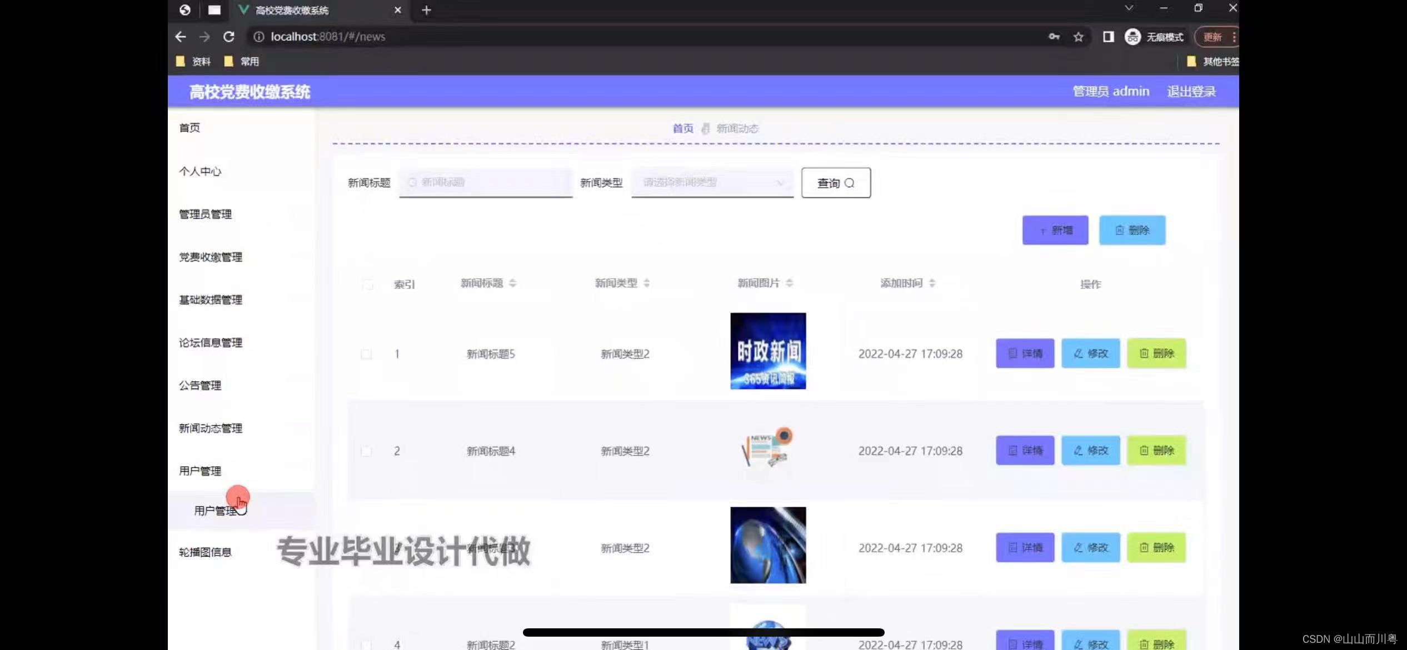This screenshot has width=1407, height=650.
Task: Select the 用户管理 submenu item
Action: tap(241, 511)
